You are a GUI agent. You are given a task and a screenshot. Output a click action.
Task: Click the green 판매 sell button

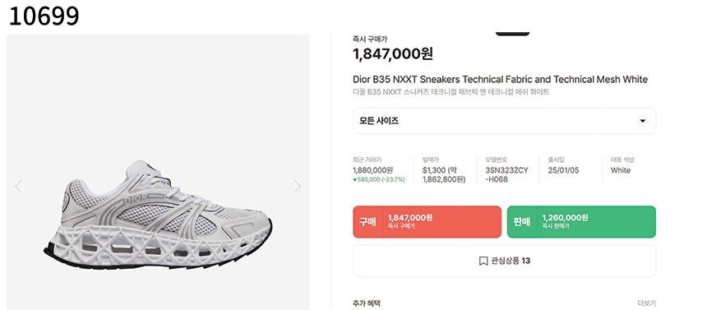click(581, 221)
